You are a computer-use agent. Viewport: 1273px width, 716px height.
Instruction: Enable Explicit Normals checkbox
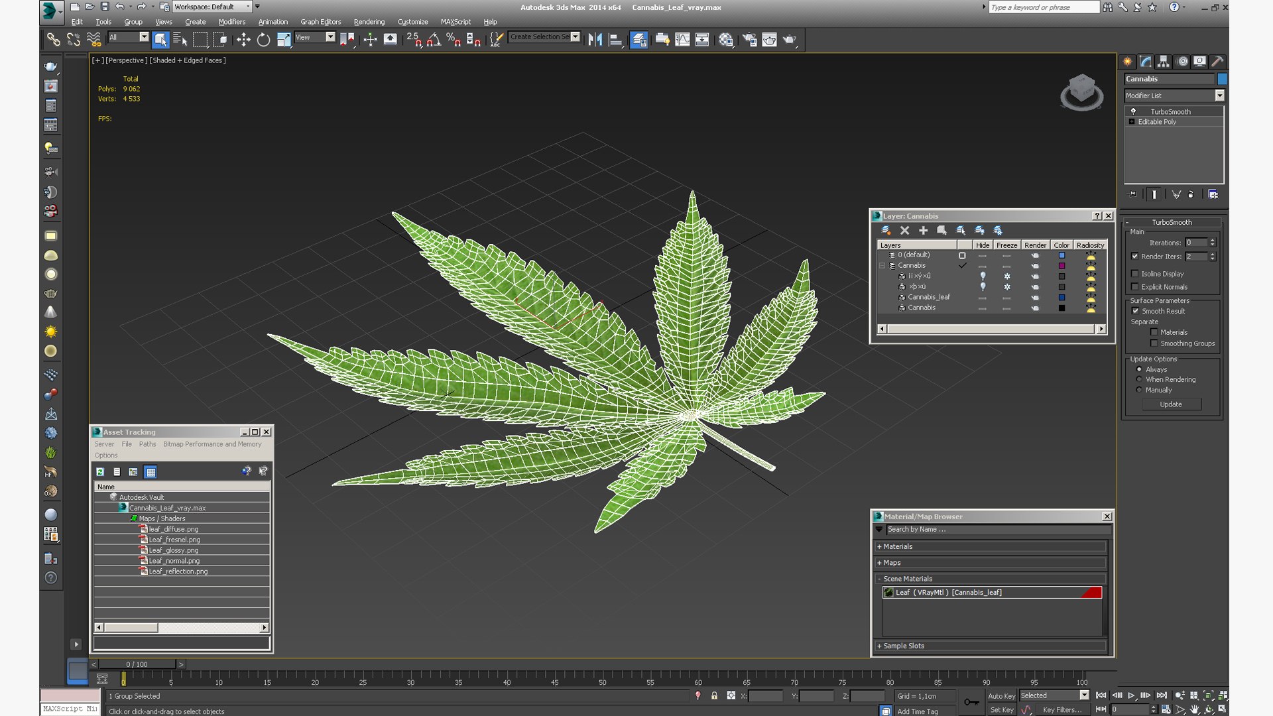[x=1135, y=286]
